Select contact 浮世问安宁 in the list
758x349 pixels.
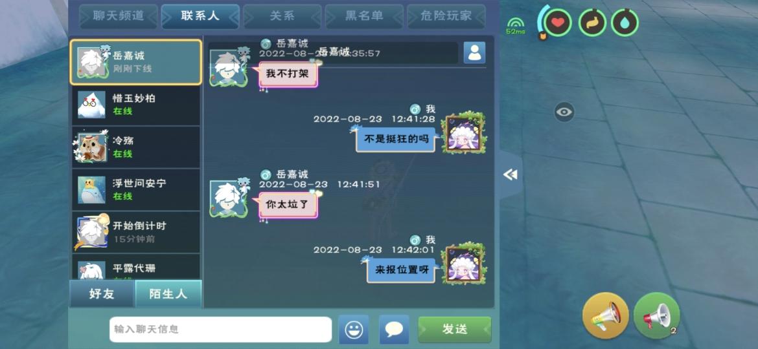point(136,189)
